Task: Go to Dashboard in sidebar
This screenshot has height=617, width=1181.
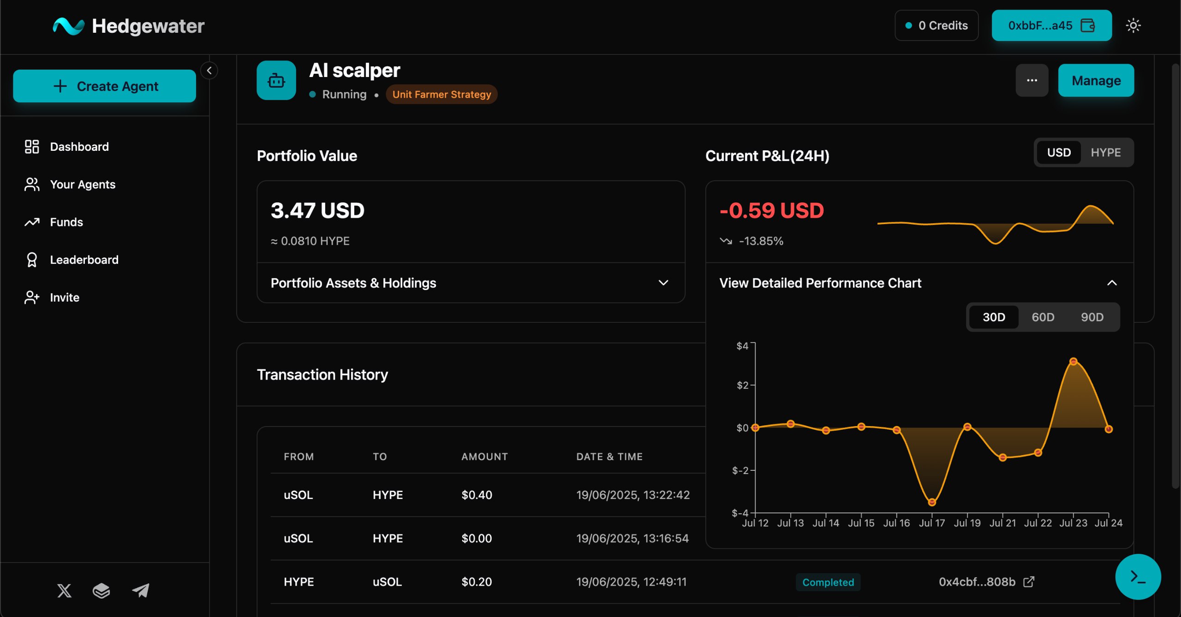Action: (104, 147)
